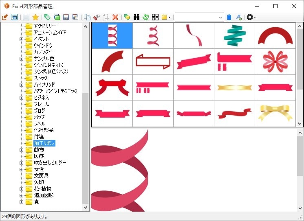Image resolution: width=304 pixels, height=221 pixels.
Task: Click the grayed add page icon
Action: tap(106, 17)
